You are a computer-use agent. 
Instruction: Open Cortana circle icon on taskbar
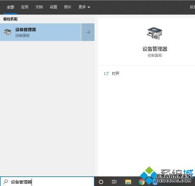101,182
